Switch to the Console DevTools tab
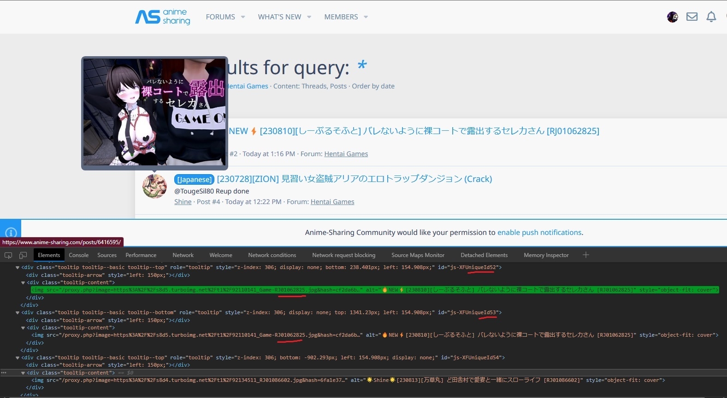Screen dimensions: 727x398 (79, 255)
